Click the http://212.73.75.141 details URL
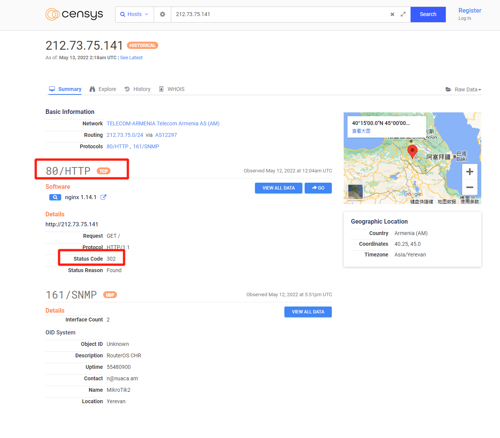 click(x=72, y=224)
